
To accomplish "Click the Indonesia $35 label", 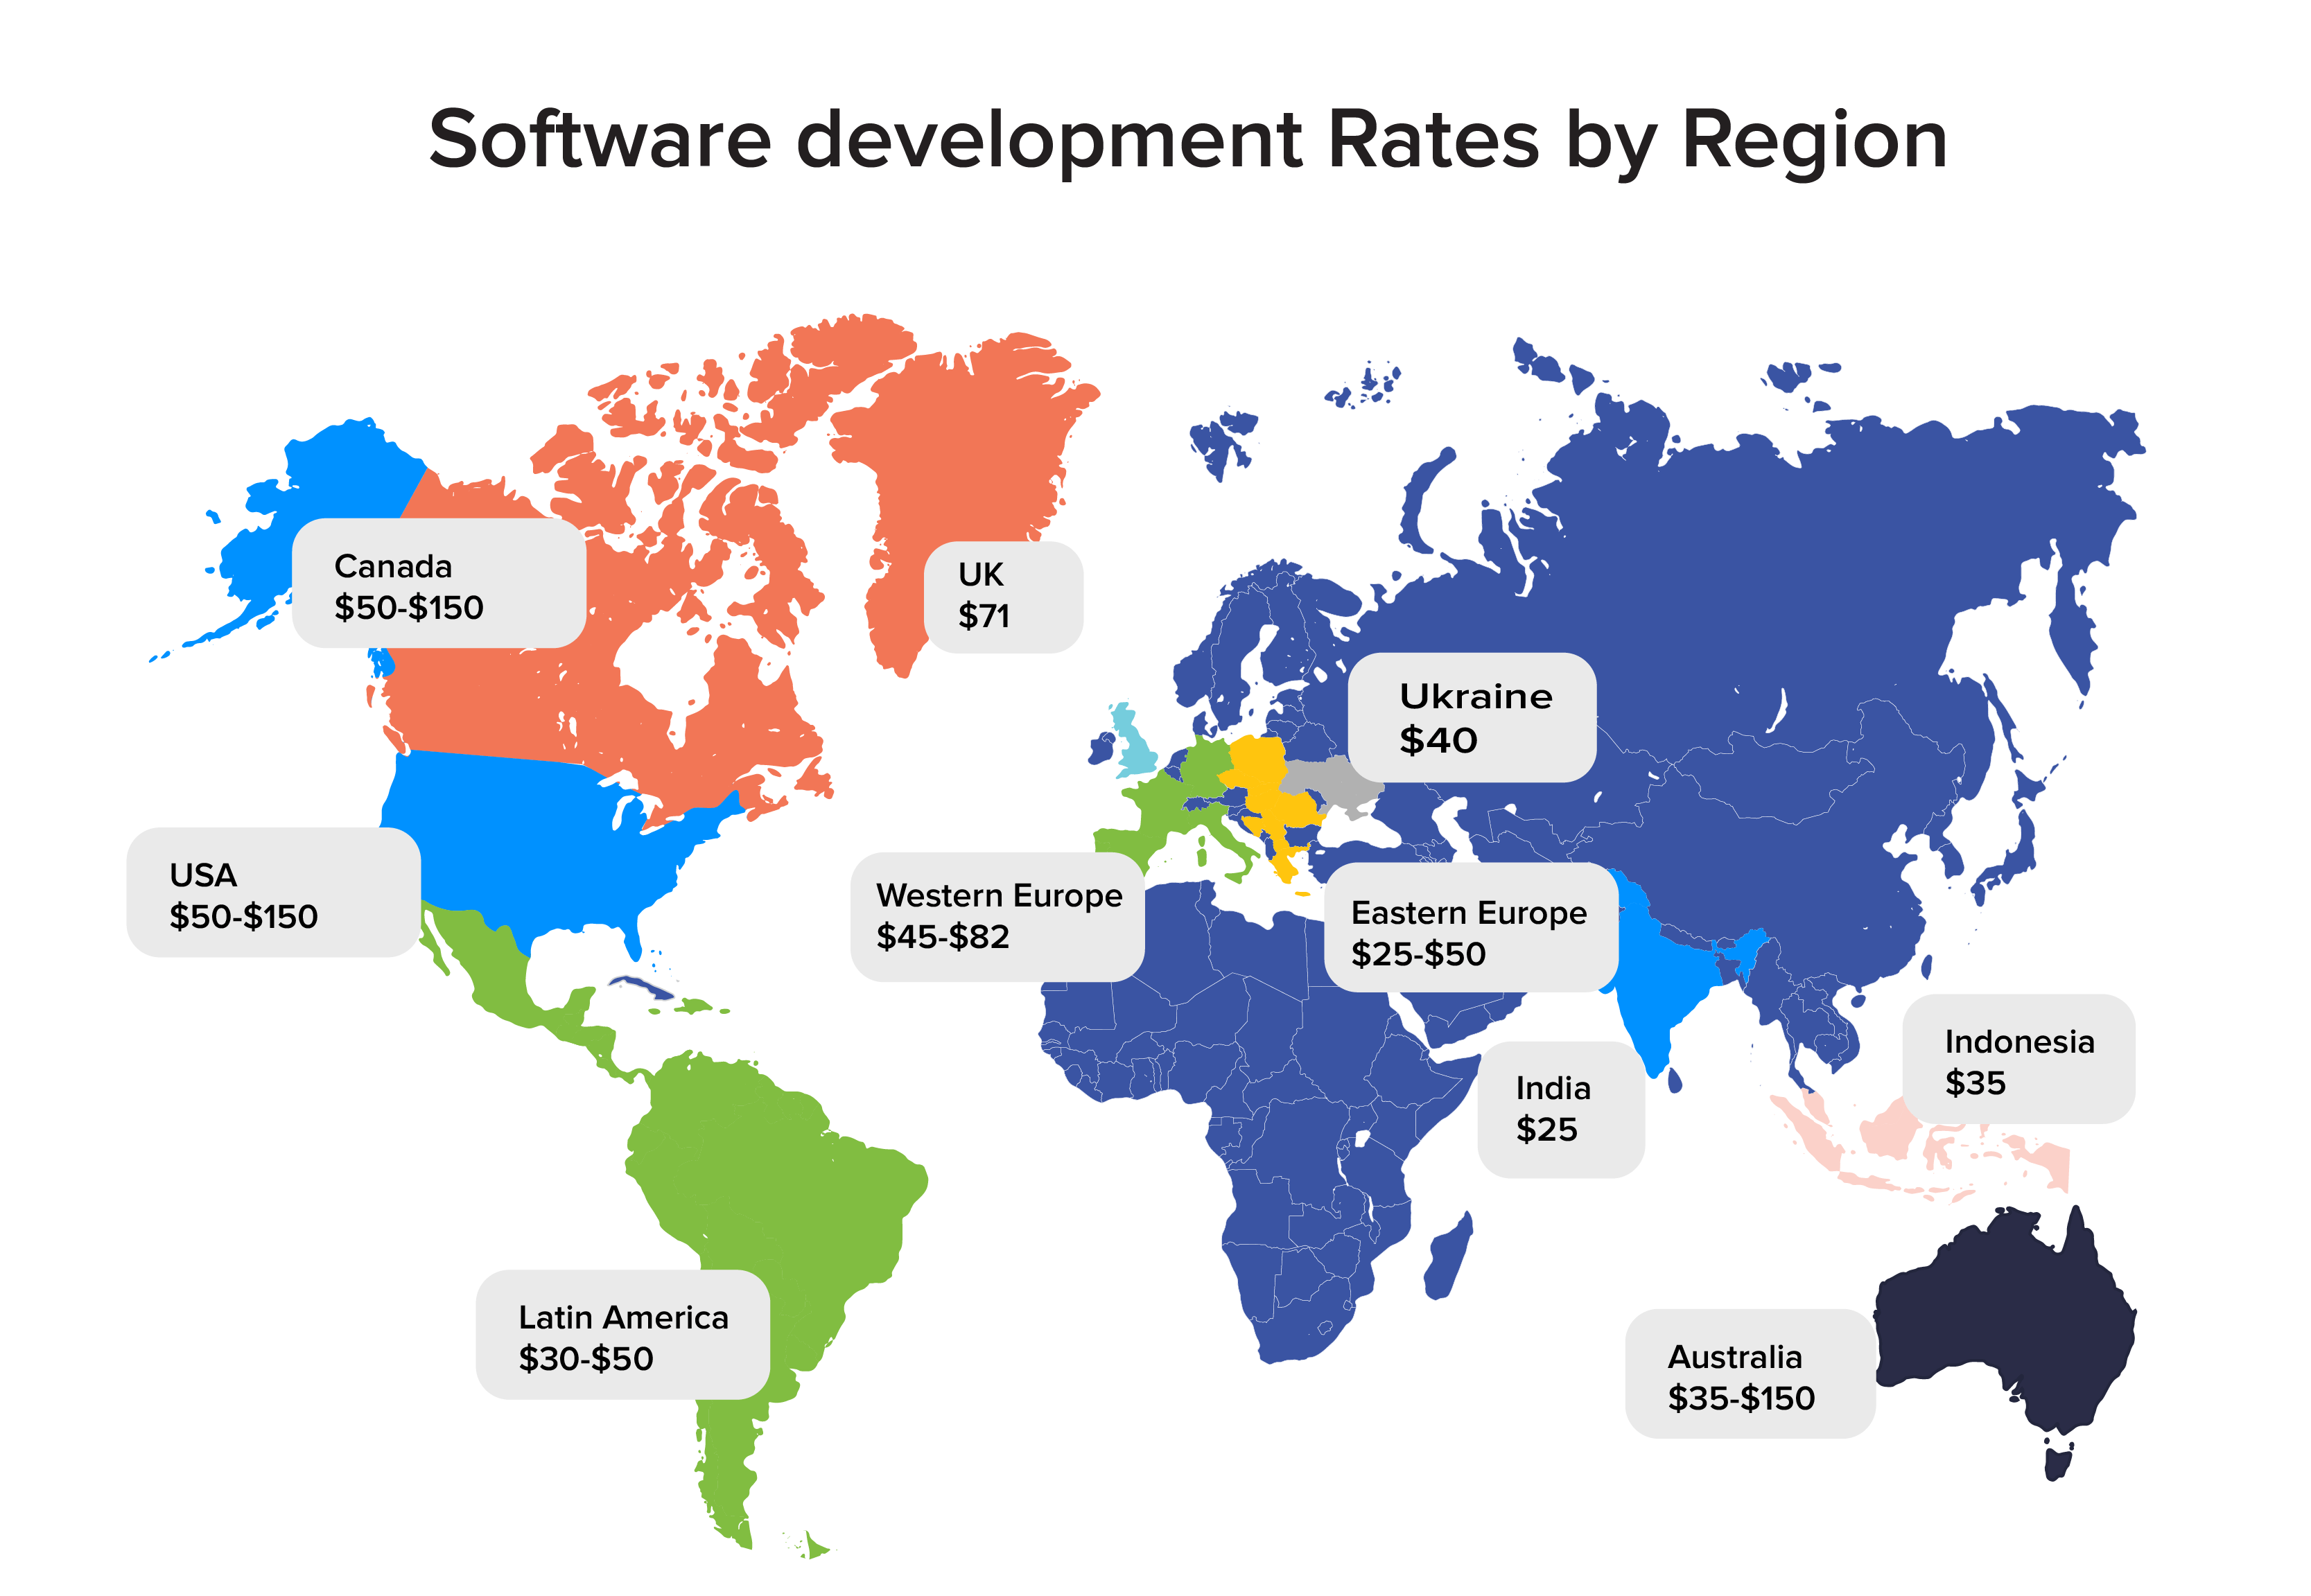I will [x=2018, y=1059].
